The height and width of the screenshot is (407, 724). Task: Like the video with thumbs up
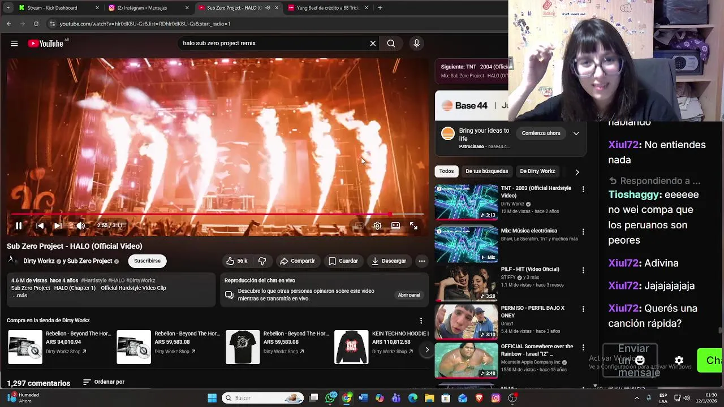point(237,261)
